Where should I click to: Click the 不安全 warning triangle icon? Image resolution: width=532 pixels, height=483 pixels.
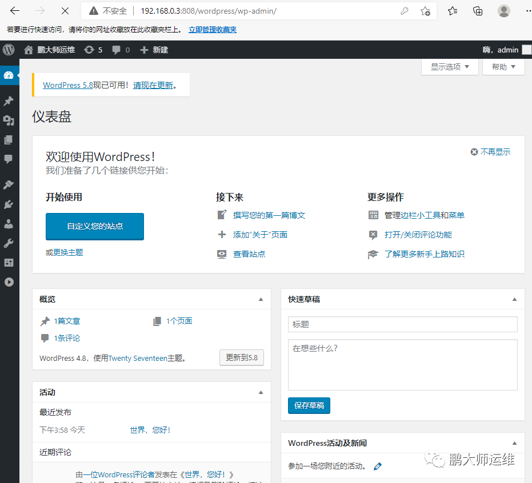94,11
